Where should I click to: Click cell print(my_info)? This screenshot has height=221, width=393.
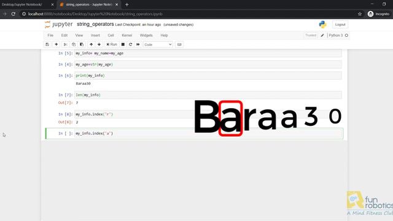coord(208,76)
